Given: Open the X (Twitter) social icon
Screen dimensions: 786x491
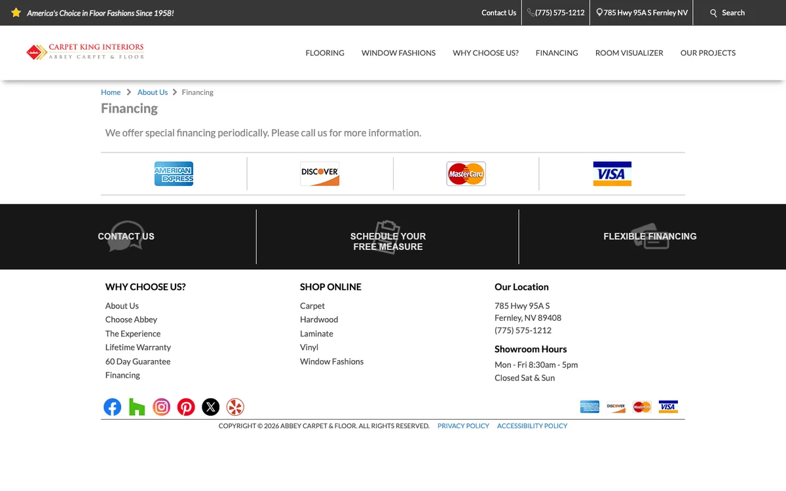Looking at the screenshot, I should click(x=210, y=407).
